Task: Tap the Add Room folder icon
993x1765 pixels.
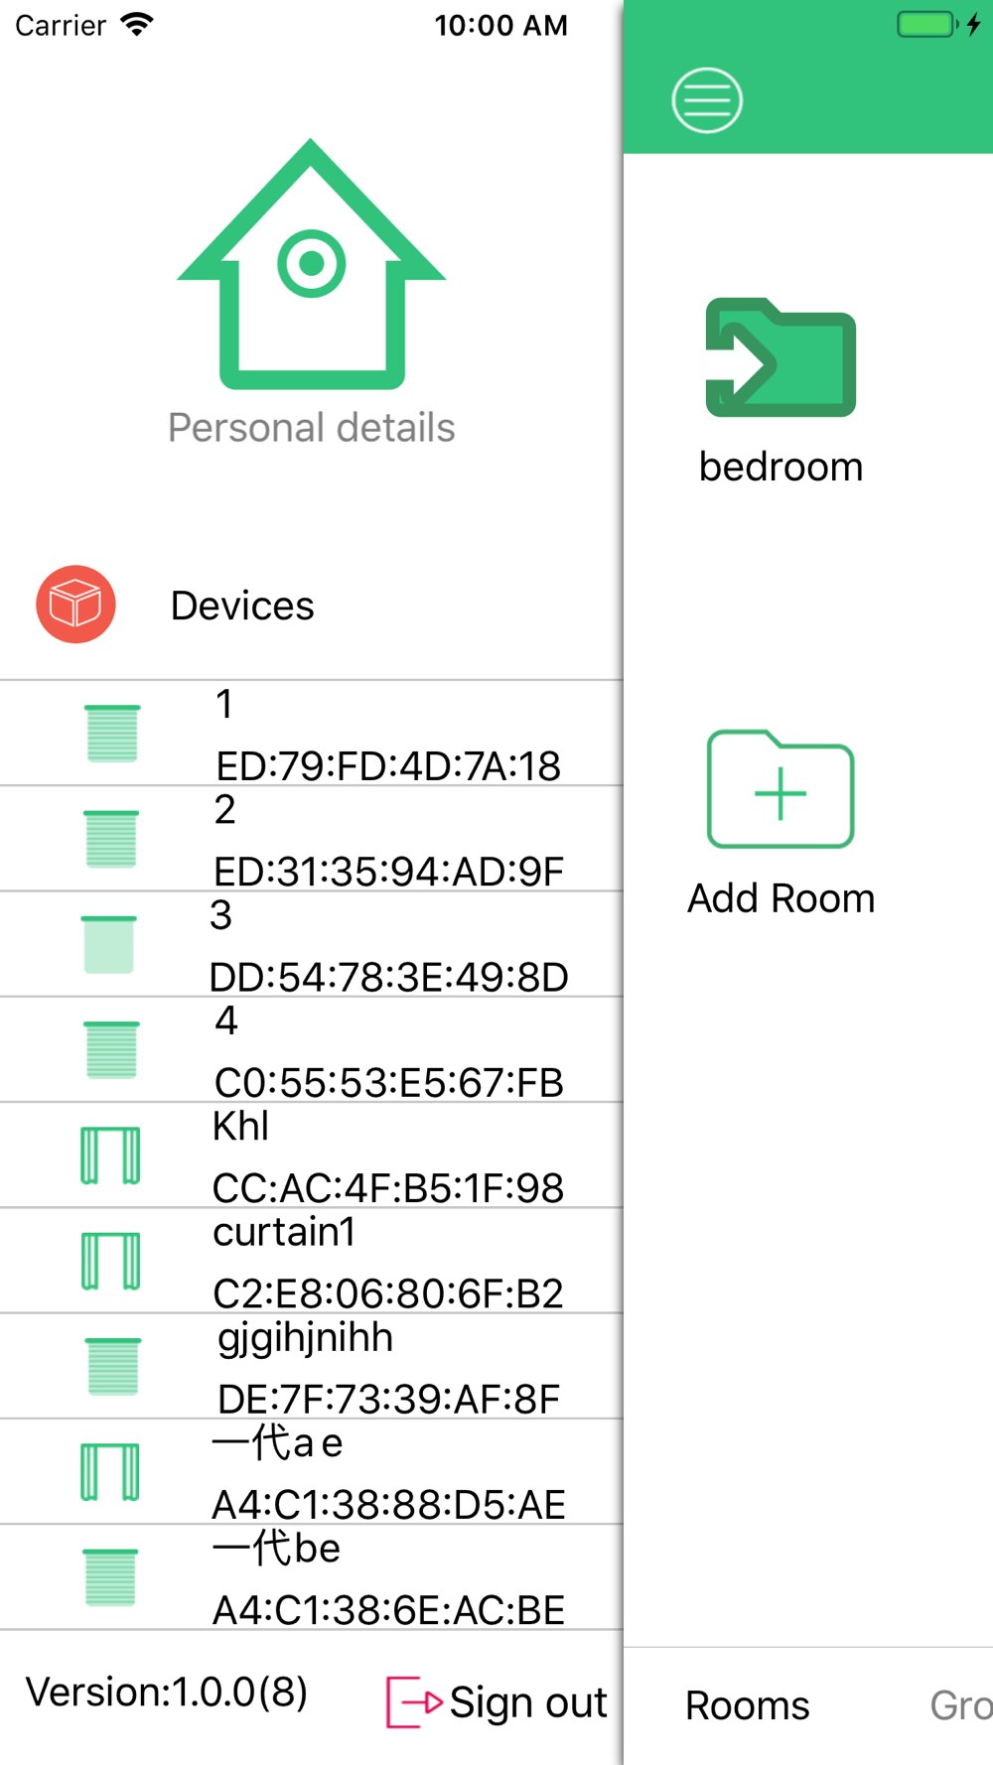Action: 780,790
